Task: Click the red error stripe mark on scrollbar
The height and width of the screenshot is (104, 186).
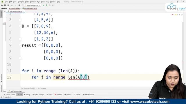Action: click(183, 62)
